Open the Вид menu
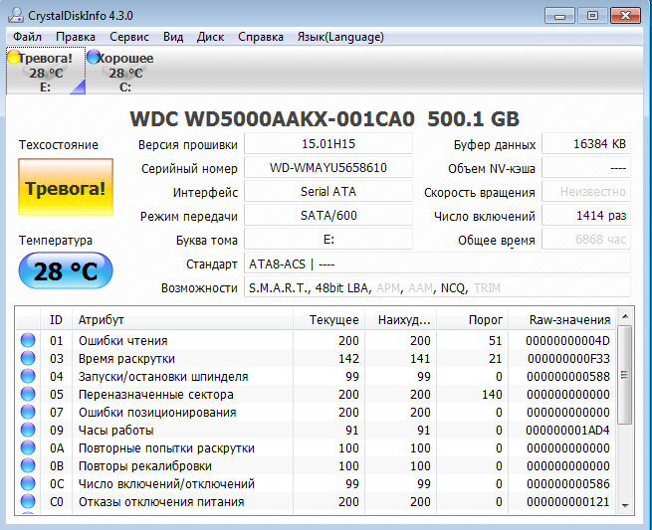Screen dimensions: 652x530 173,37
